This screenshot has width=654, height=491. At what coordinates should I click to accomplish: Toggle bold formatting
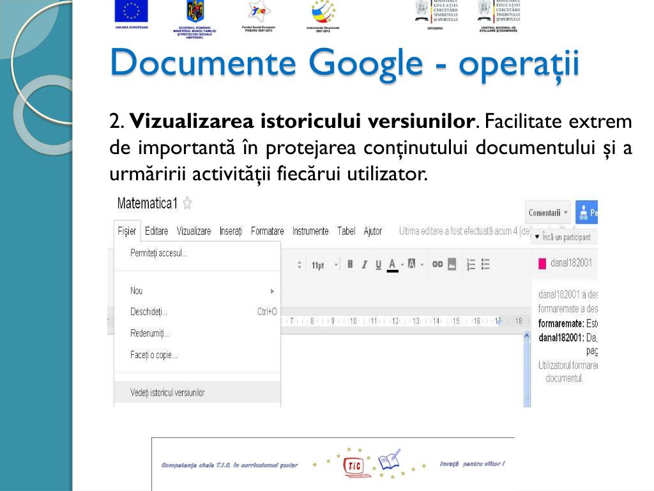[351, 264]
